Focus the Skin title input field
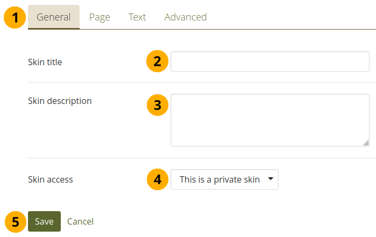This screenshot has width=376, height=237. click(x=269, y=61)
